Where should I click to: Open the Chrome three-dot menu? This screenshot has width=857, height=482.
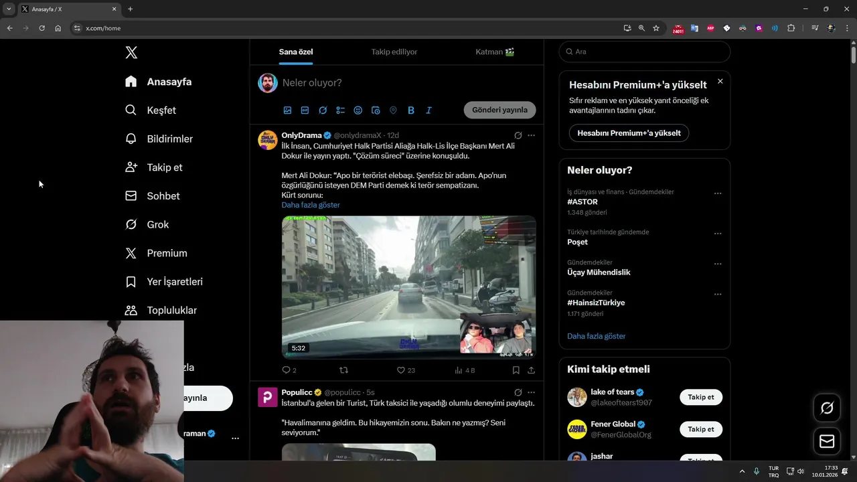pos(848,28)
